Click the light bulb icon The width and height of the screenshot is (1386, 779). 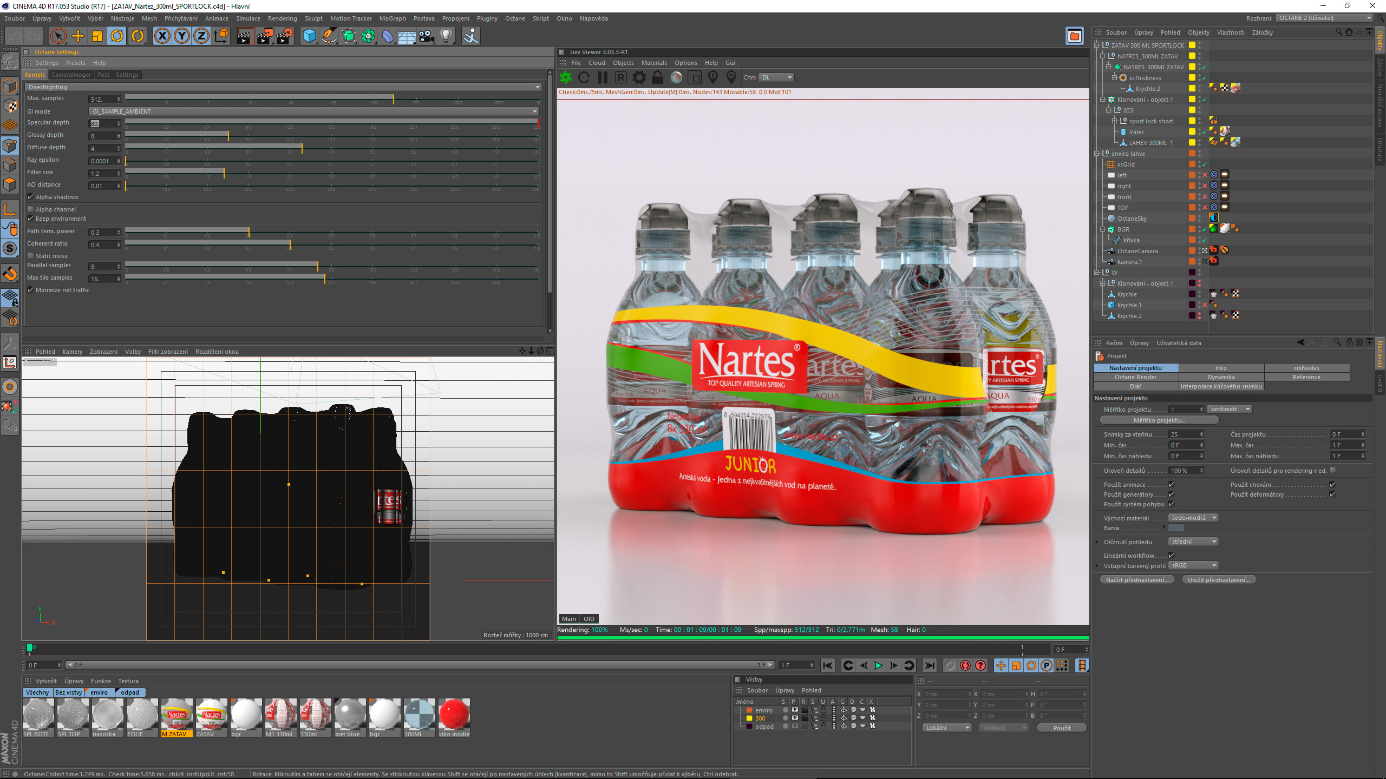(446, 36)
